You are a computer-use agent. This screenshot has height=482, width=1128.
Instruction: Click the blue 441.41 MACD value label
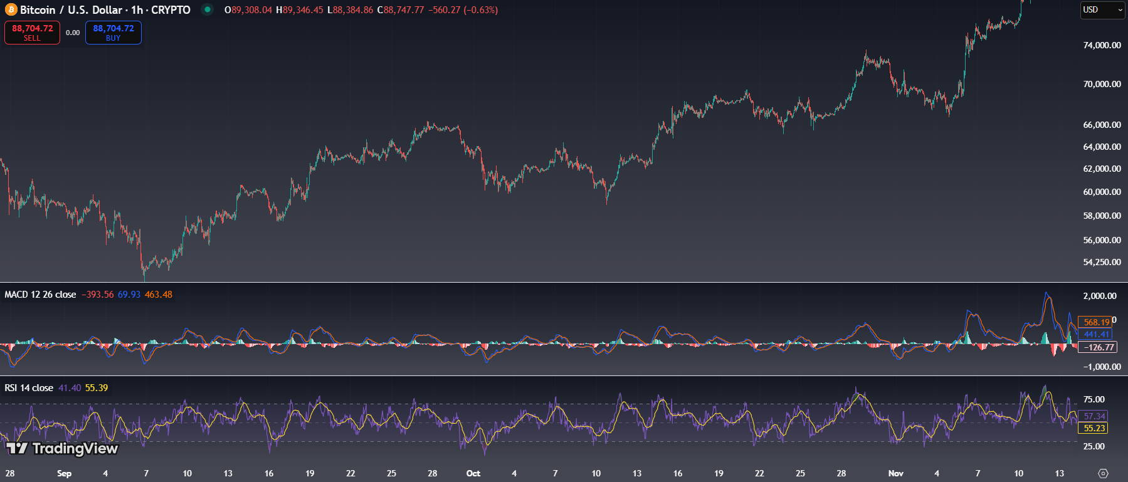click(1095, 334)
